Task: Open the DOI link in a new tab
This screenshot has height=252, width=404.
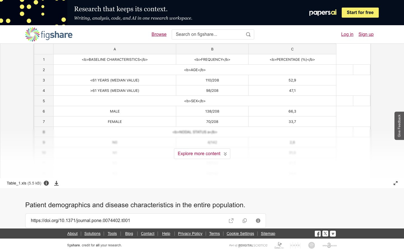Action: coord(231,221)
